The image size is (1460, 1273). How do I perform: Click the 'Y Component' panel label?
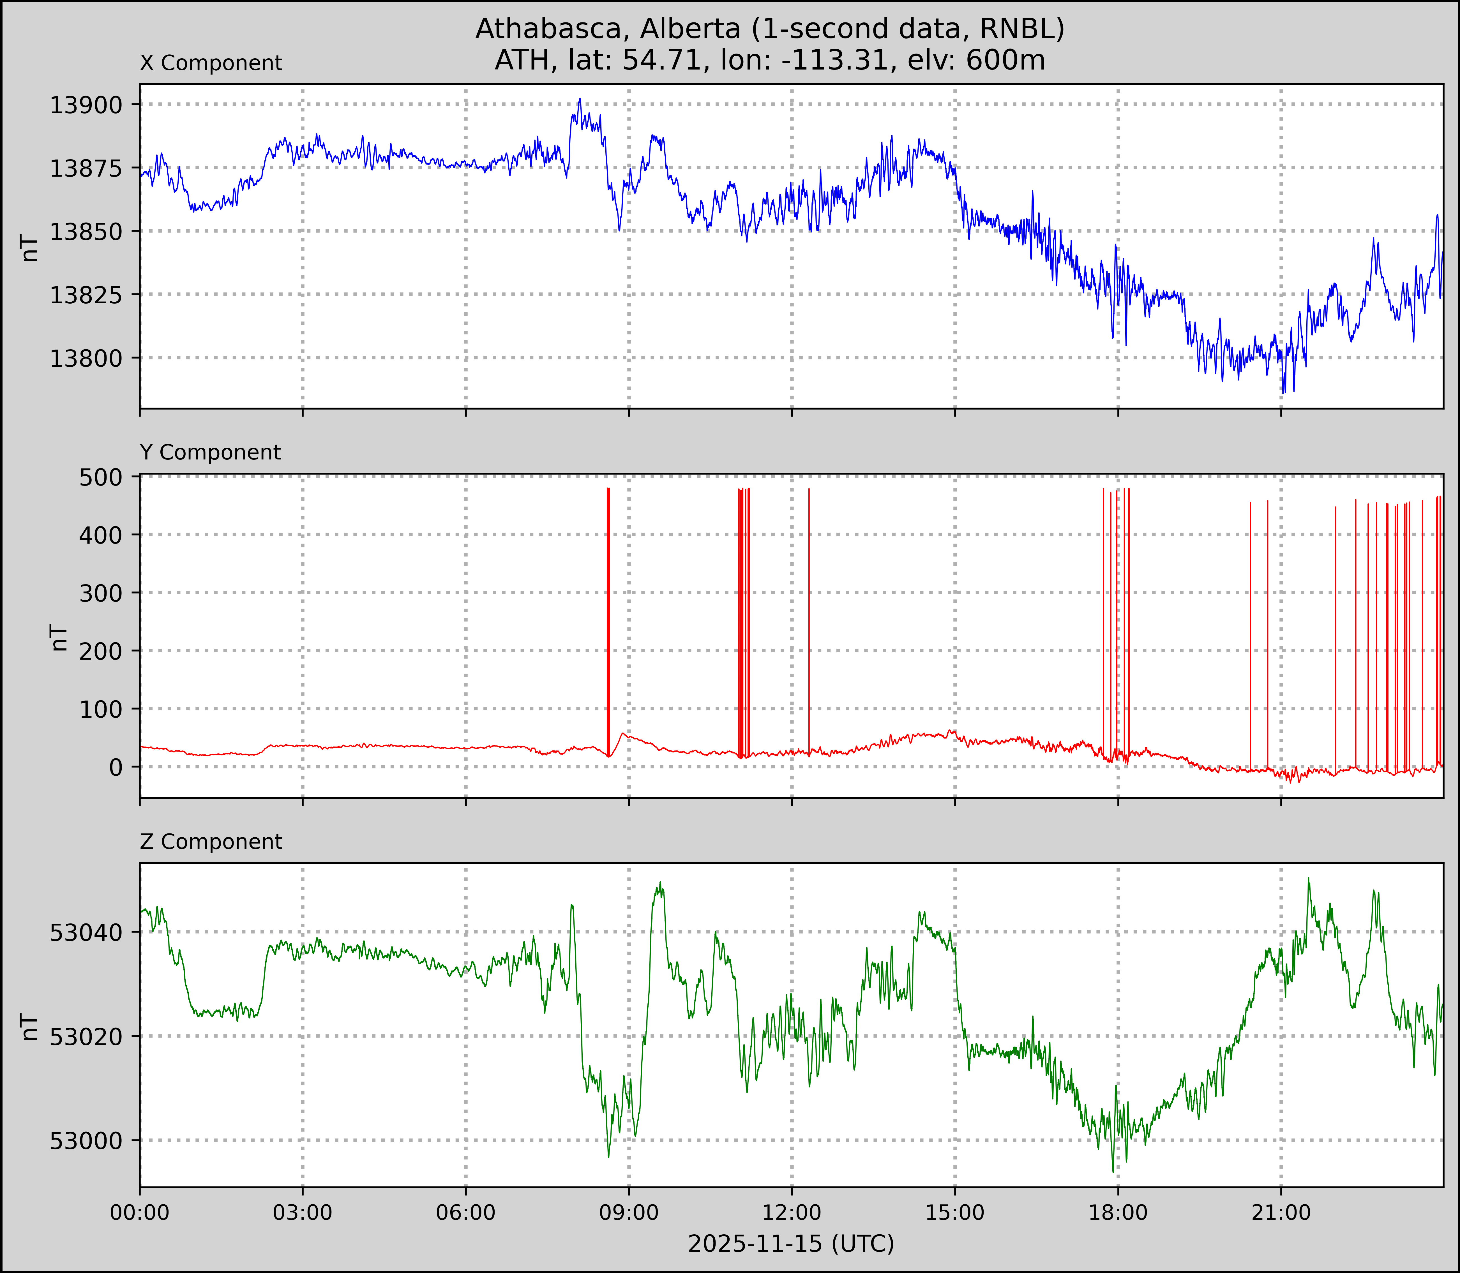210,452
